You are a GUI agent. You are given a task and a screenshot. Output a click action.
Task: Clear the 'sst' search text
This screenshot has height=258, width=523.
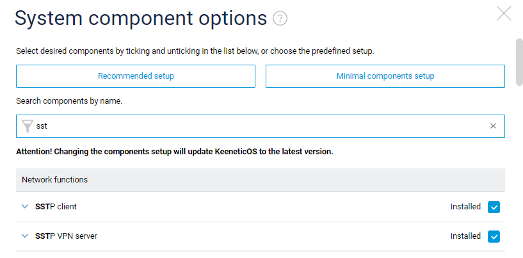click(x=493, y=126)
